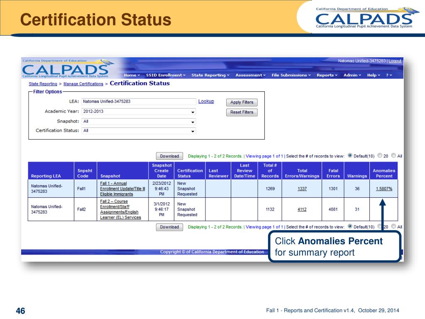
Task: Click the 1.5807% anomalies percent link
Action: 384,189
